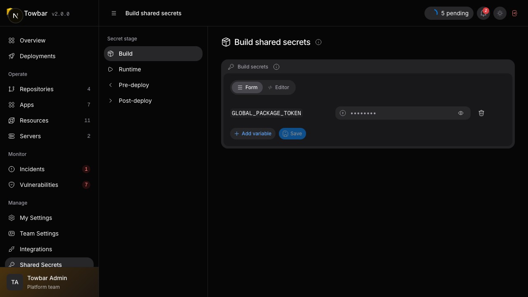The height and width of the screenshot is (297, 528).
Task: Click info icon beside Build shared secrets heading
Action: (x=318, y=42)
